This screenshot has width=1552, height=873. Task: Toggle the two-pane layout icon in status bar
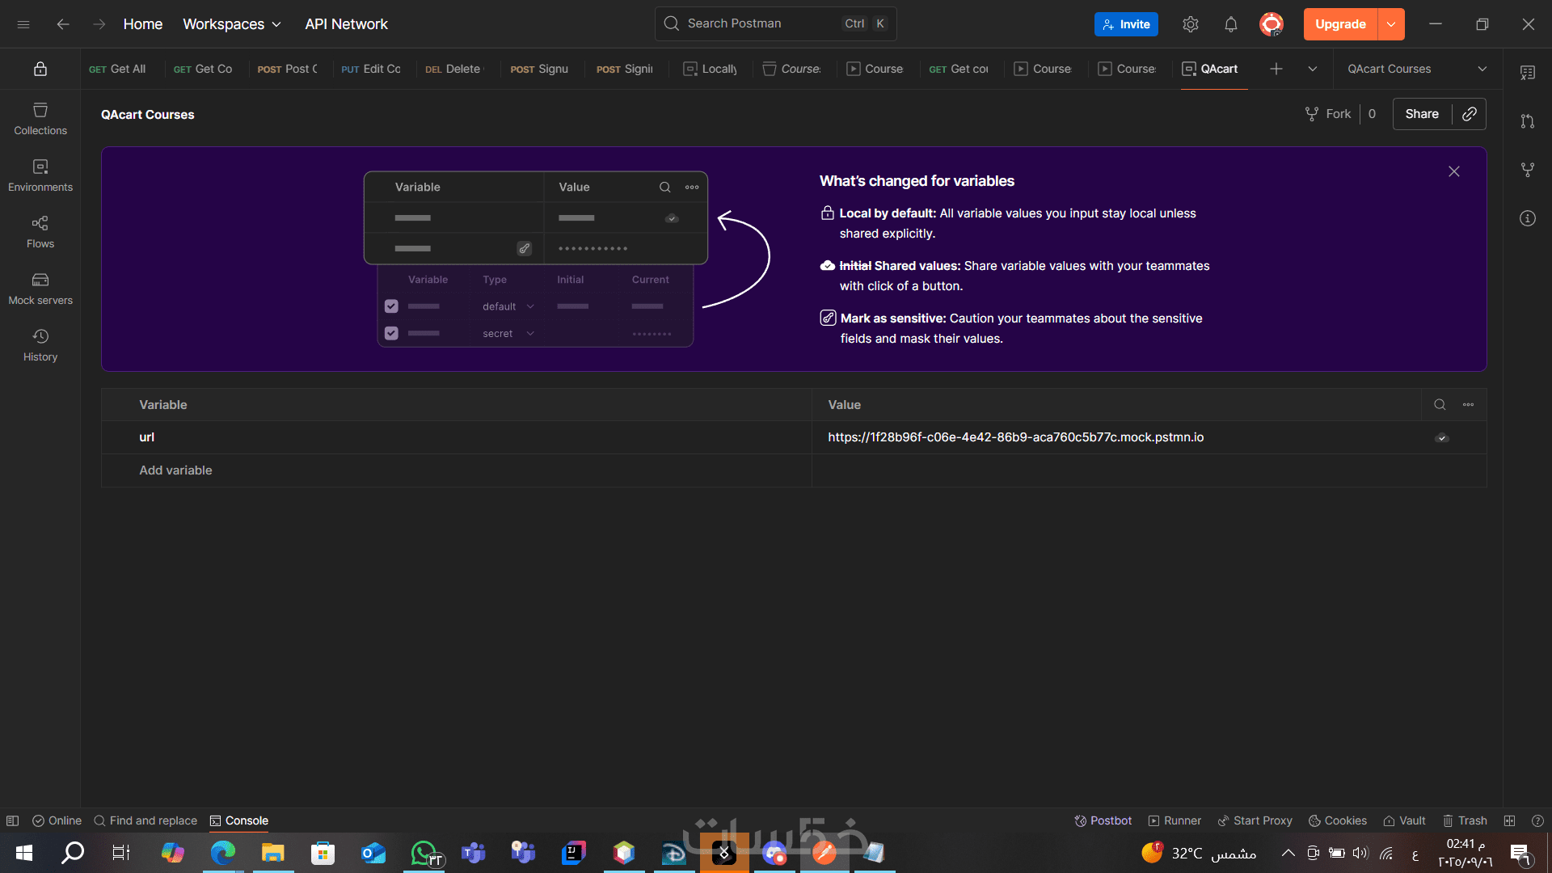1509,820
